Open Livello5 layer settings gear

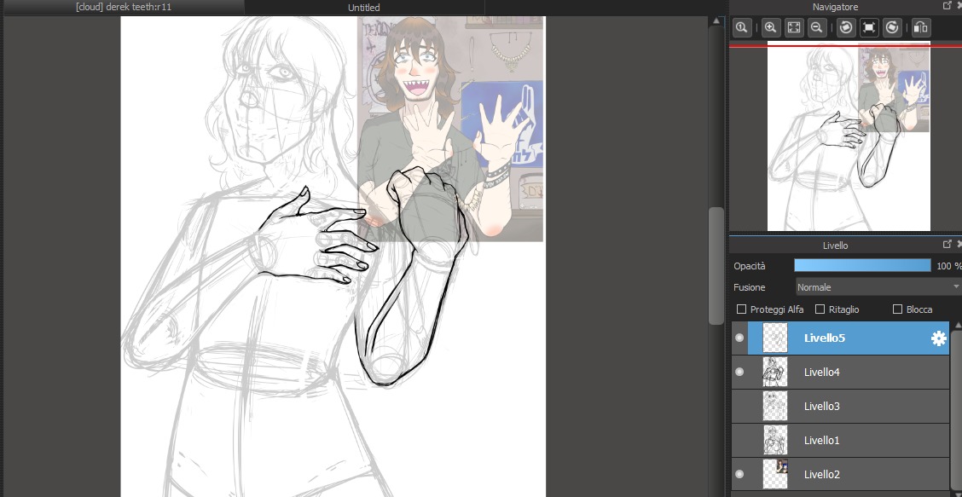[938, 338]
